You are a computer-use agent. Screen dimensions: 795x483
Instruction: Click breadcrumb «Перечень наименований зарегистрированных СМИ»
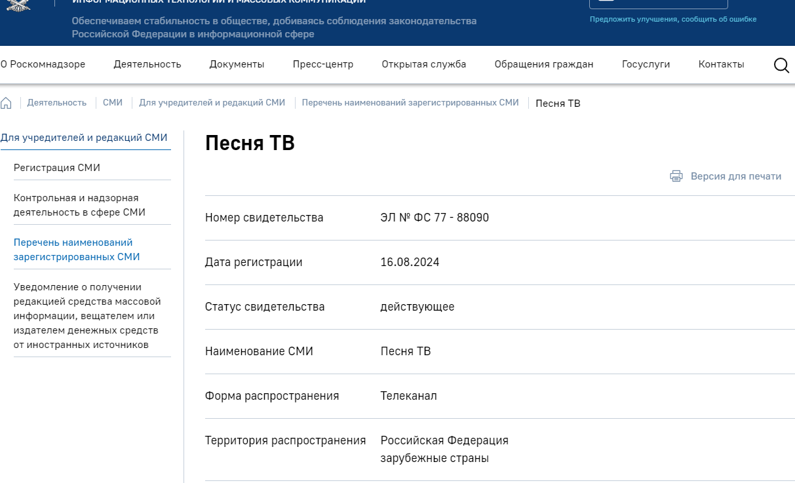[410, 103]
